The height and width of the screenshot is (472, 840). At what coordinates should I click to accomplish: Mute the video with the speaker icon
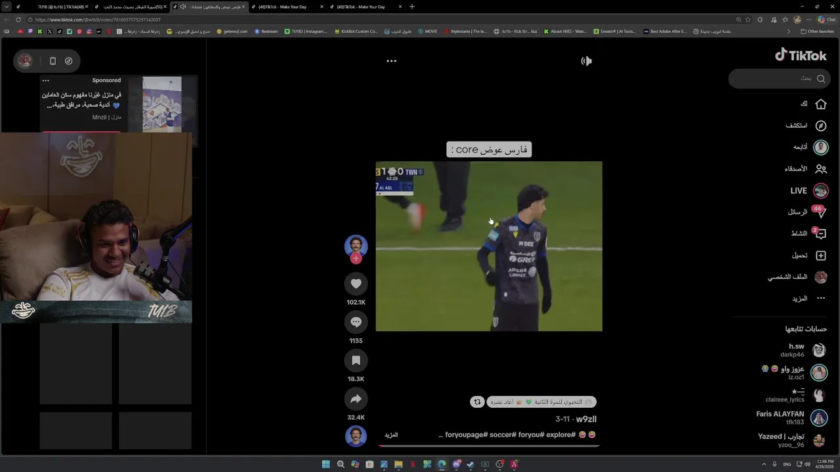[586, 61]
